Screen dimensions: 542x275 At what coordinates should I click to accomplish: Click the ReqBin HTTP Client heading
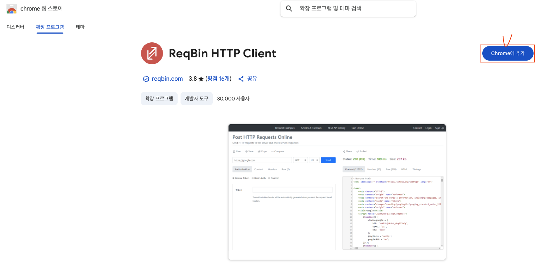tap(222, 53)
